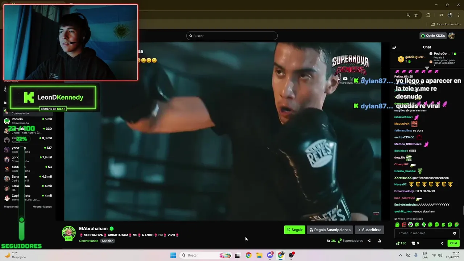Click the Seguir follow button
The image size is (464, 261).
[x=294, y=230]
